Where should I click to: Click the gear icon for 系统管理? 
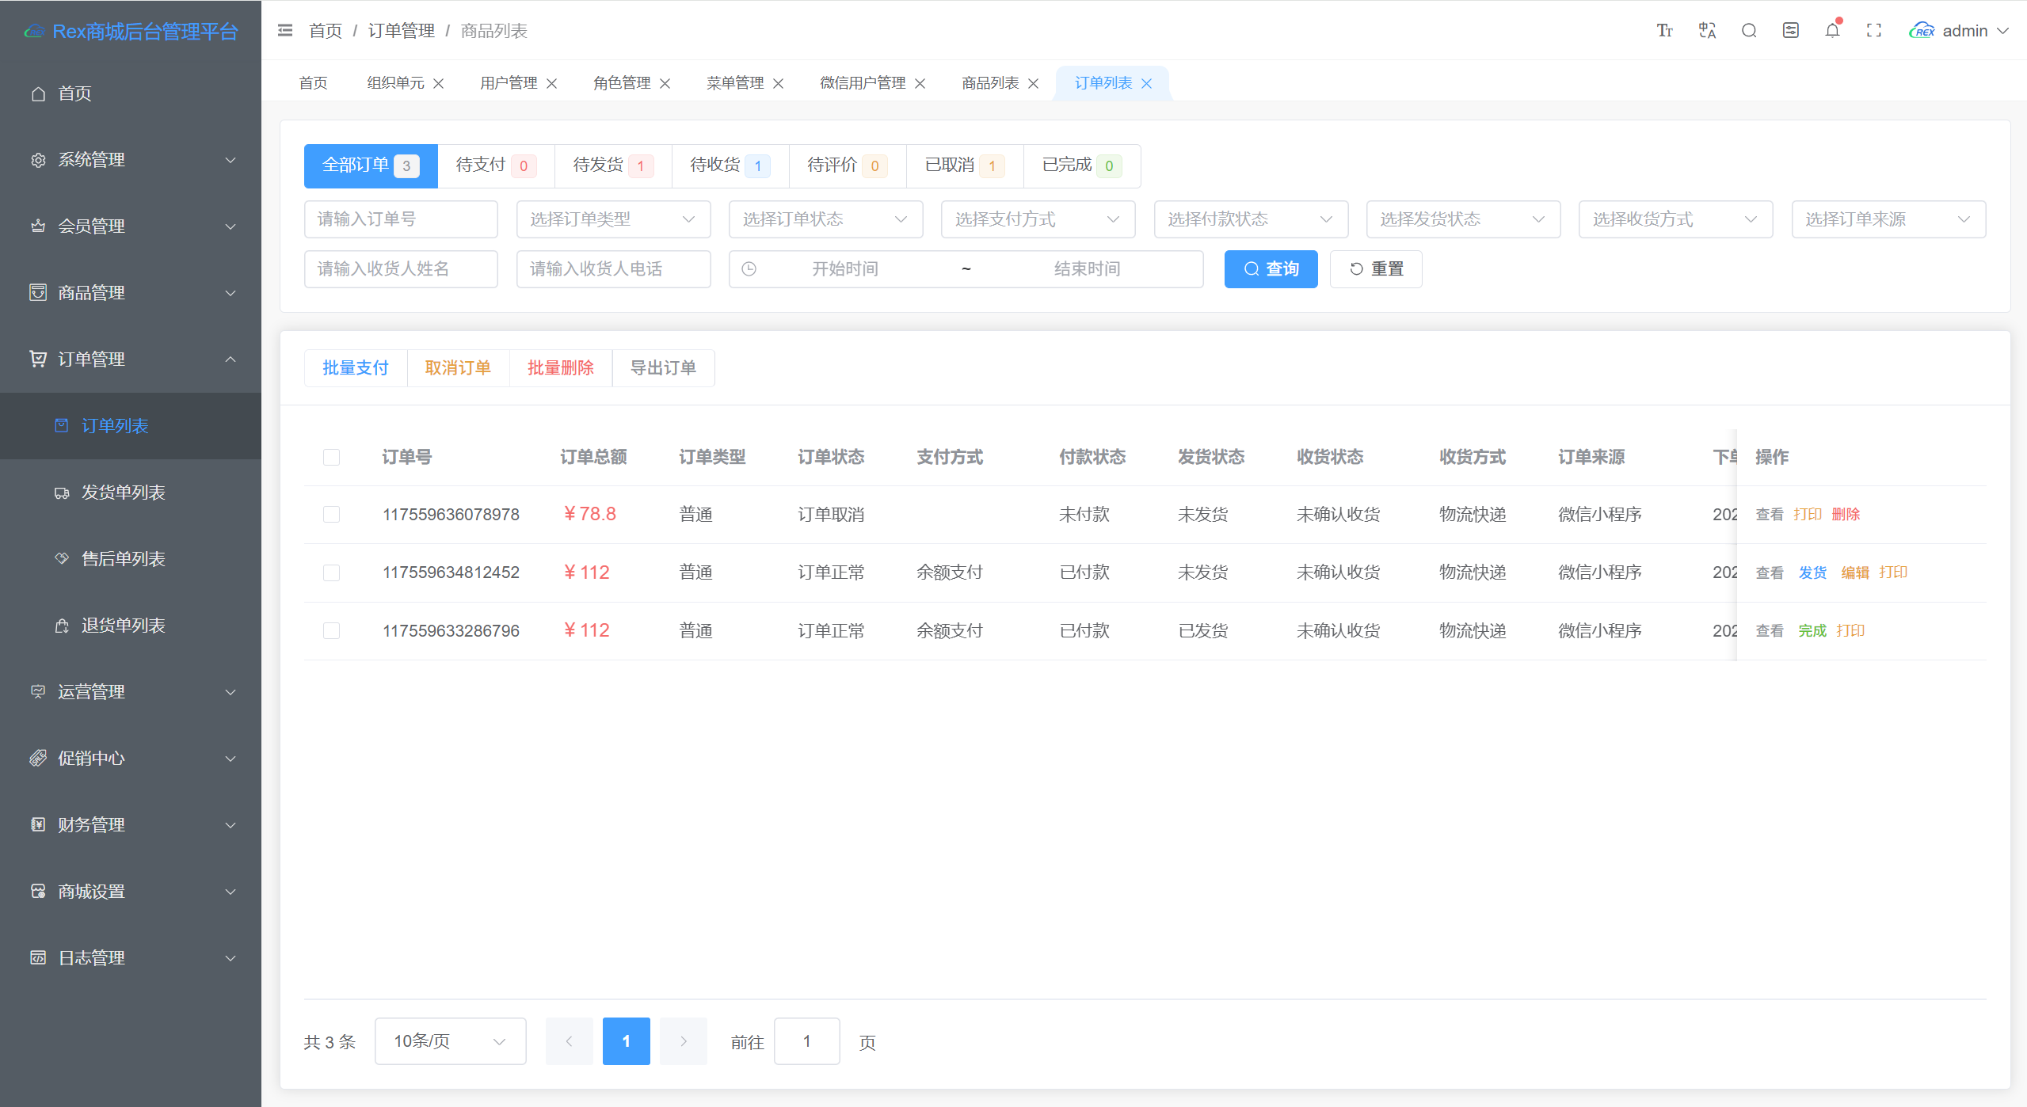point(38,160)
